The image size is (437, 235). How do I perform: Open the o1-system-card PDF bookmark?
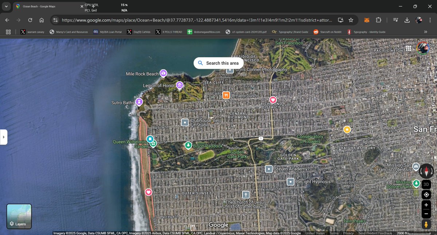(247, 32)
